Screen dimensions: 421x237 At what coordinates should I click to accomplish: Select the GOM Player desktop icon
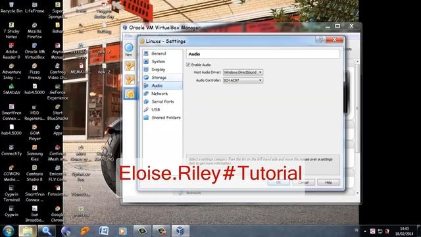point(34,133)
